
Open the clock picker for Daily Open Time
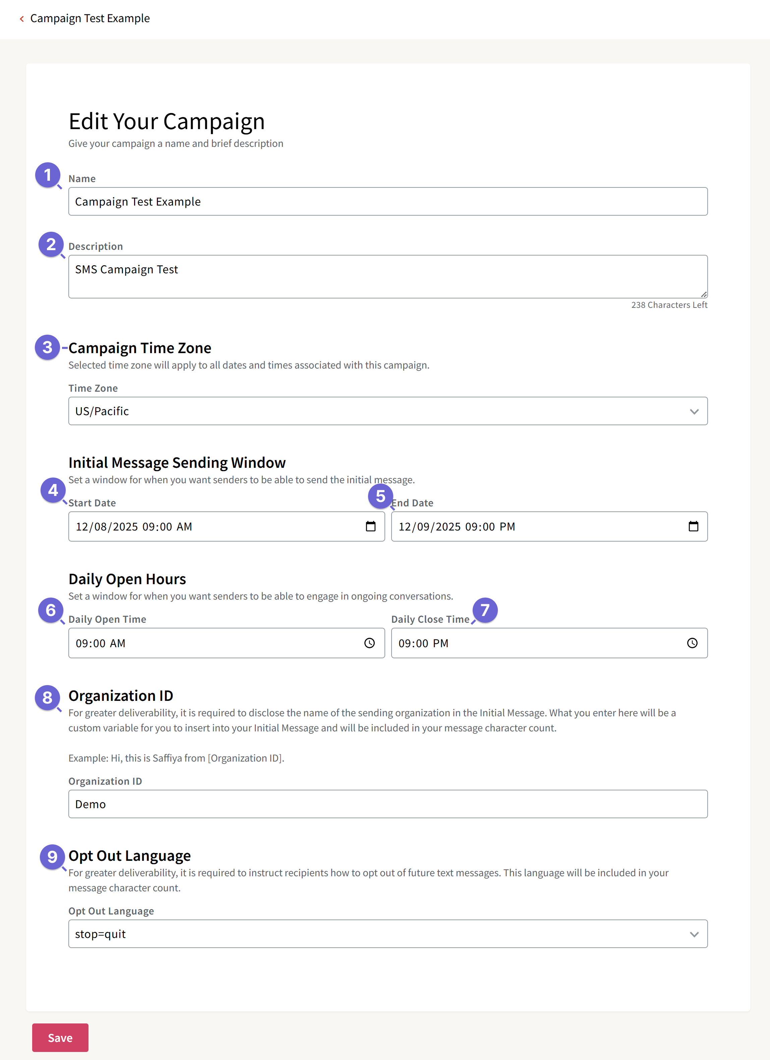369,643
